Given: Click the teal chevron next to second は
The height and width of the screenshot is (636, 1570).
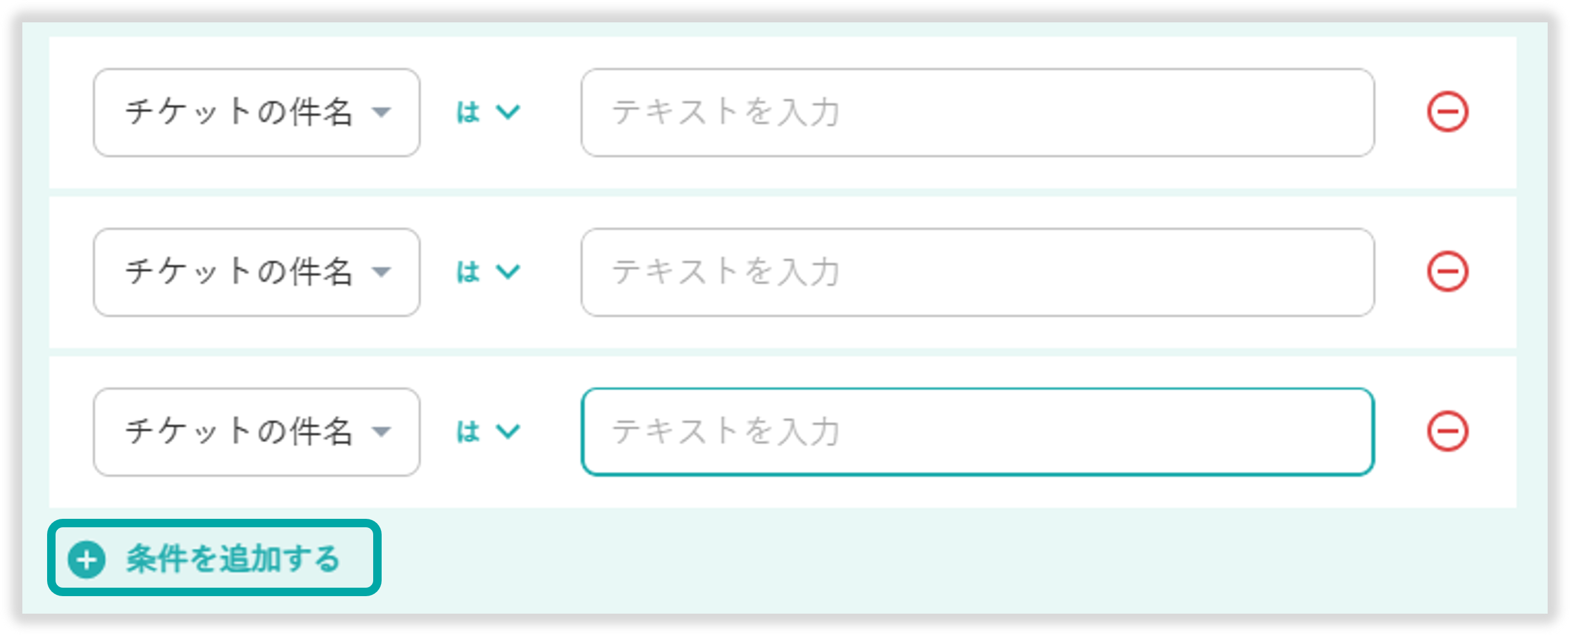Looking at the screenshot, I should 508,272.
